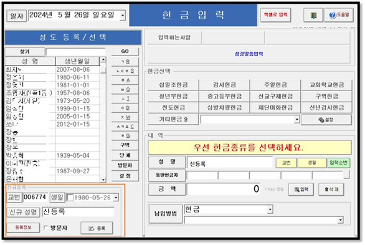
Task: Toggle the 생일 date checkbox
Action: (x=70, y=198)
